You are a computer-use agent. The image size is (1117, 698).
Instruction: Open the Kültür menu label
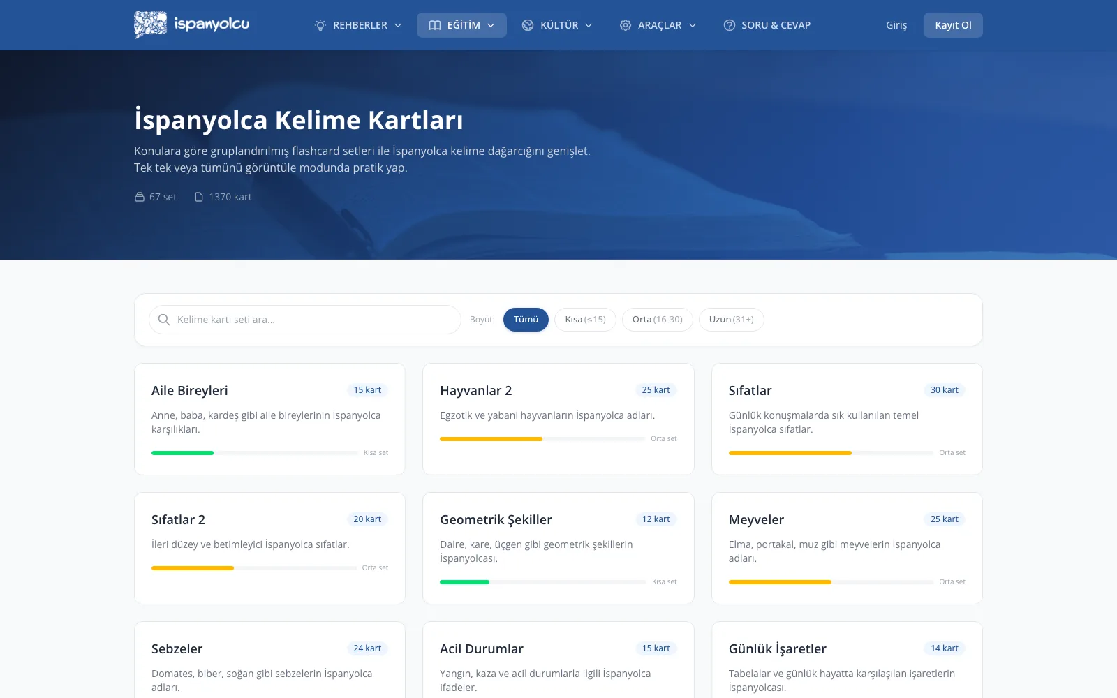559,25
